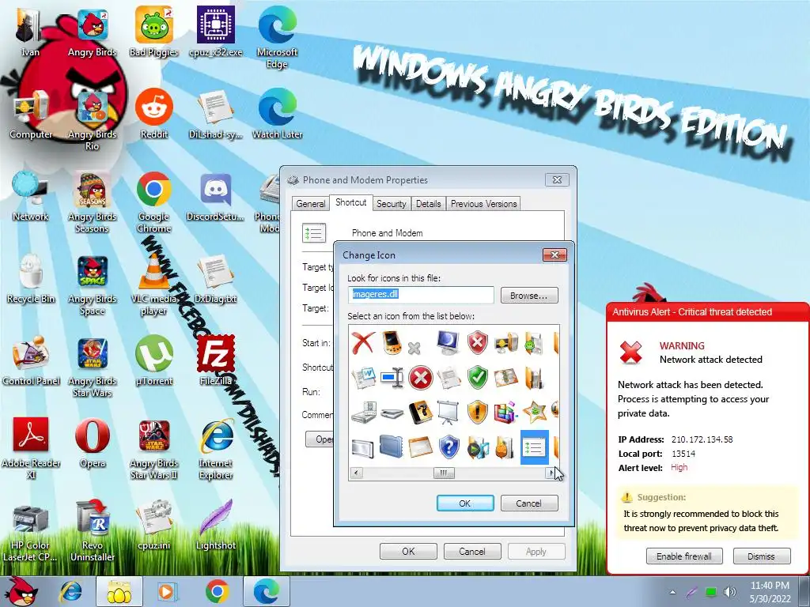Open Revo Uninstaller desktop shortcut
The width and height of the screenshot is (810, 607).
93,531
